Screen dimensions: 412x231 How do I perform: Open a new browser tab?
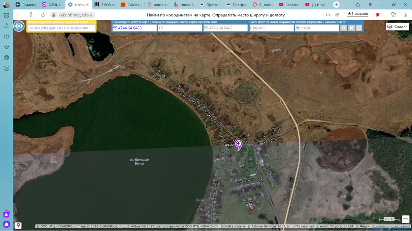pos(336,5)
